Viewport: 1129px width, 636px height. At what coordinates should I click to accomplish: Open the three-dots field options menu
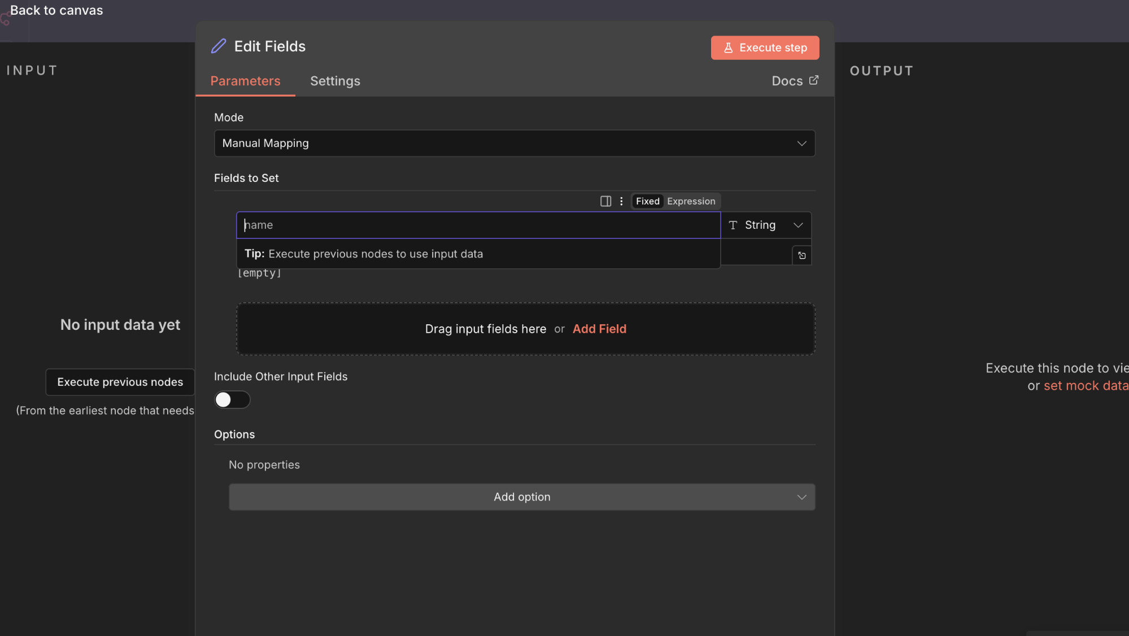click(x=621, y=202)
